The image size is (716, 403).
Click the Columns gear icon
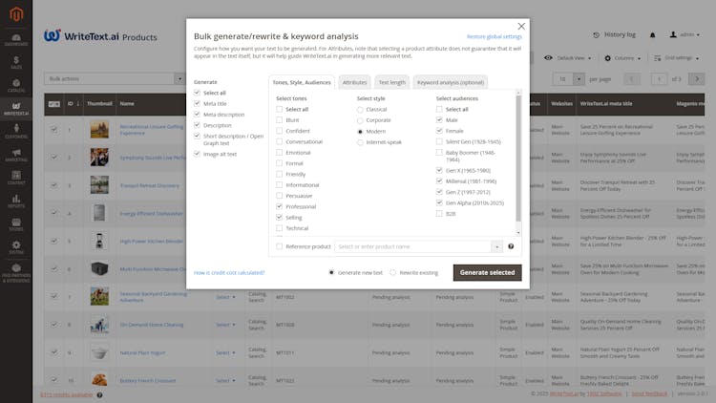607,58
